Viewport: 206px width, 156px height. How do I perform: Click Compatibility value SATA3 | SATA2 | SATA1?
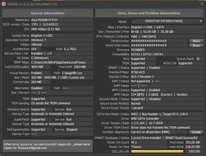[147, 54]
